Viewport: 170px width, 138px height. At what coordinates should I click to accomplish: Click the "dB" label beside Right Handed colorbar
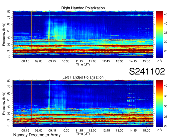coord(159,61)
